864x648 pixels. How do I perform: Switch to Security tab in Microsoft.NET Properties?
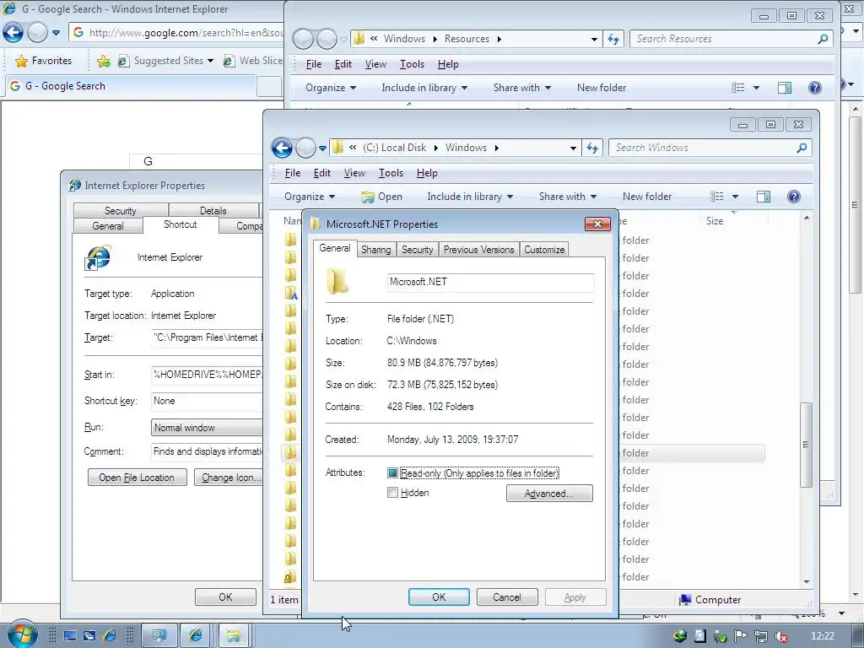(x=417, y=250)
